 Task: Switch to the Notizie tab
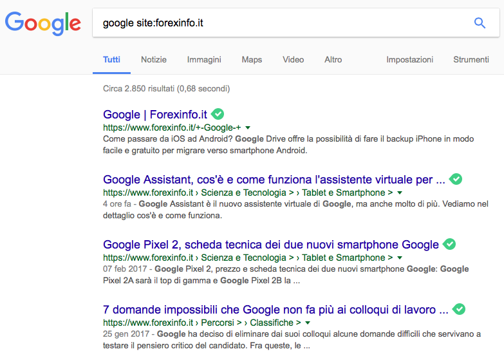click(154, 59)
